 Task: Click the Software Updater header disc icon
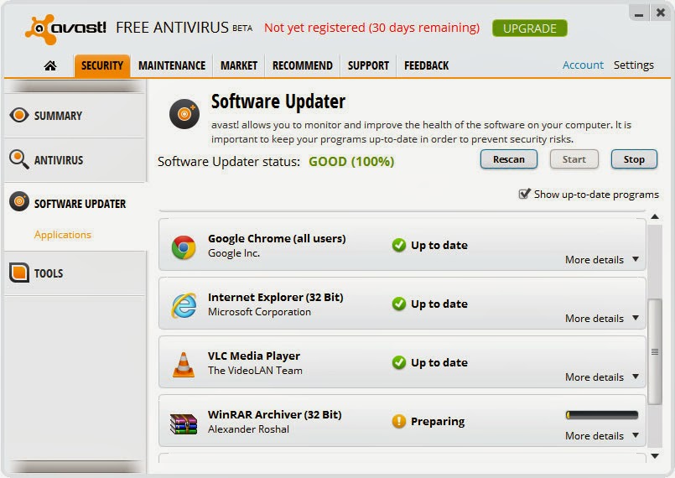184,114
